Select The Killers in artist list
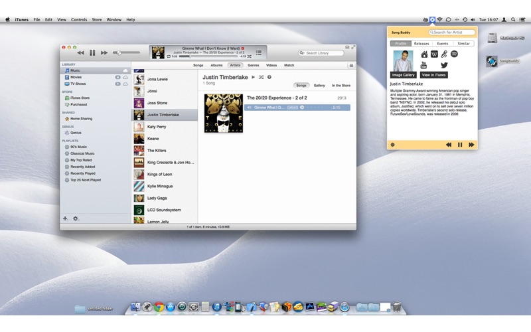The image size is (531, 332). [165, 151]
